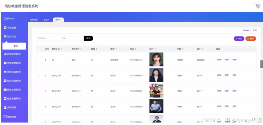The width and height of the screenshot is (263, 125).
Task: Click 删除 in 教师姓名8 row
Action: pos(235,75)
